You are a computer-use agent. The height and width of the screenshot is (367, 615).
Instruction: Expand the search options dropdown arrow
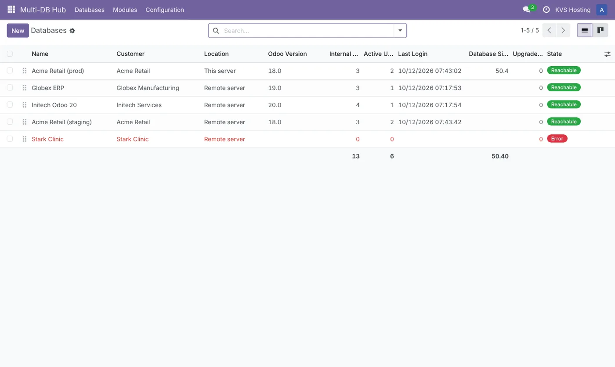coord(400,31)
